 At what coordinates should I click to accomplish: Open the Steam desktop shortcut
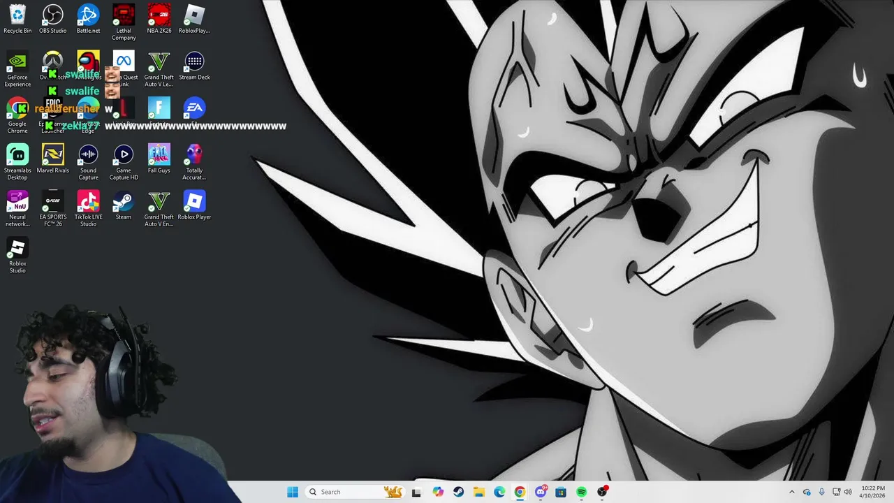point(124,205)
